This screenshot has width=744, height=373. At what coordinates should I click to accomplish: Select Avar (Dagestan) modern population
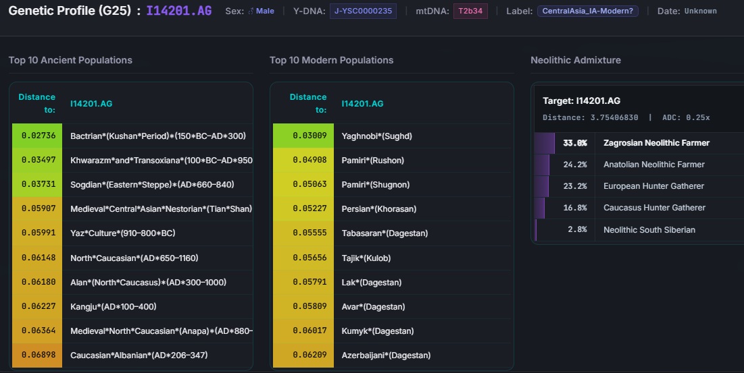[392, 306]
